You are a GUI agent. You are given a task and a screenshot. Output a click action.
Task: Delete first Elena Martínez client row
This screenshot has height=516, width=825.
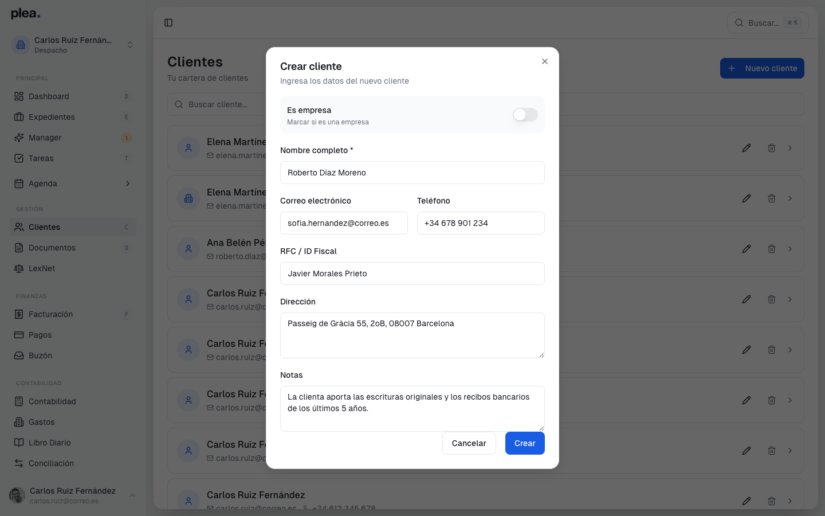772,148
